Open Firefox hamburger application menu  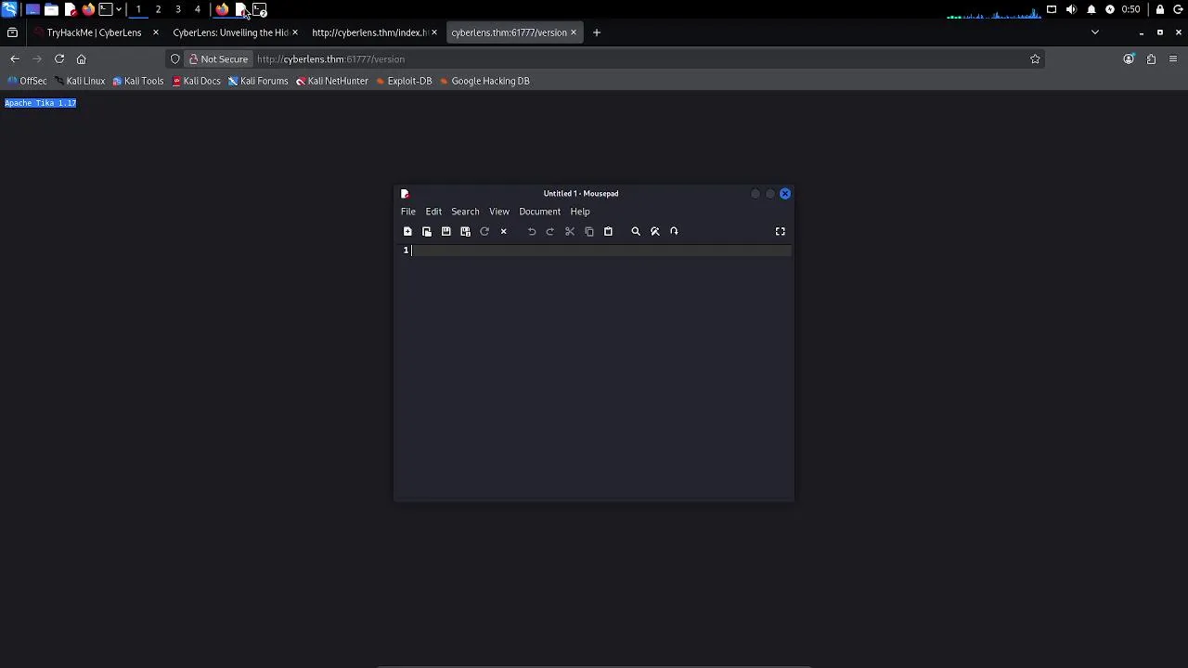point(1173,59)
